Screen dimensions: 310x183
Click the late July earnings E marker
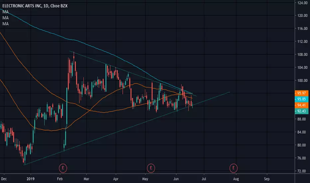click(233, 168)
